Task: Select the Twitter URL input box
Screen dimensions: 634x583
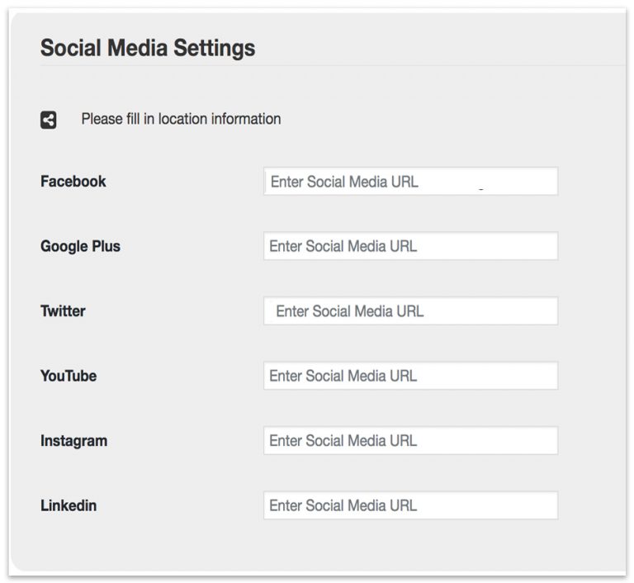Action: [410, 311]
